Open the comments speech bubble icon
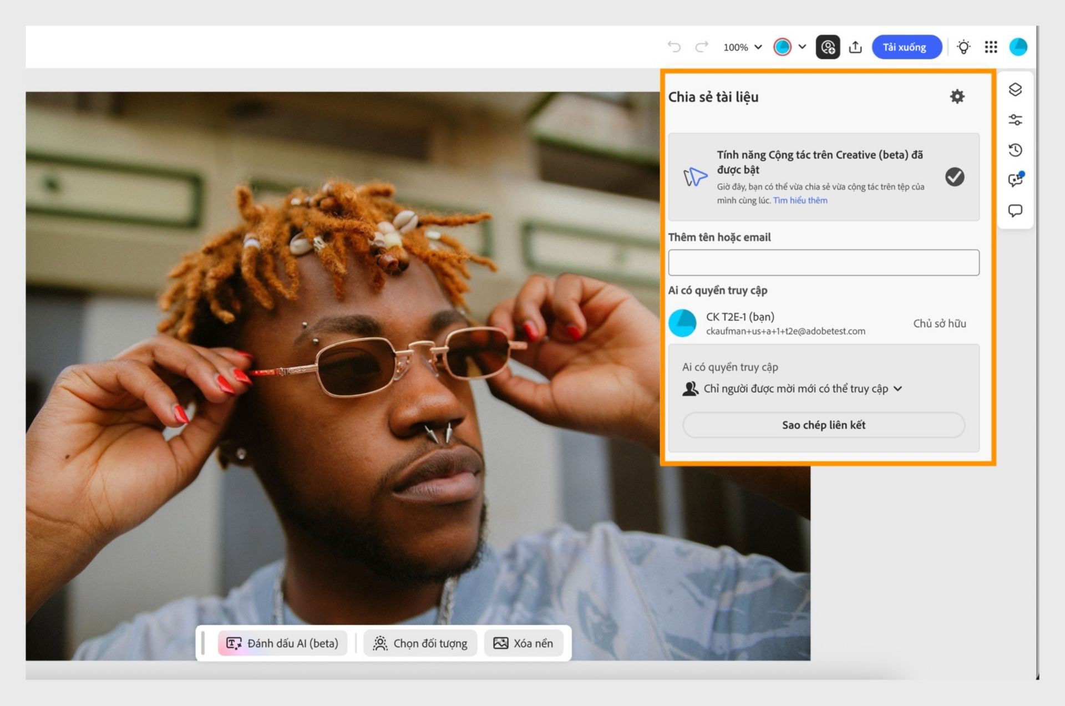The image size is (1065, 706). (1015, 211)
